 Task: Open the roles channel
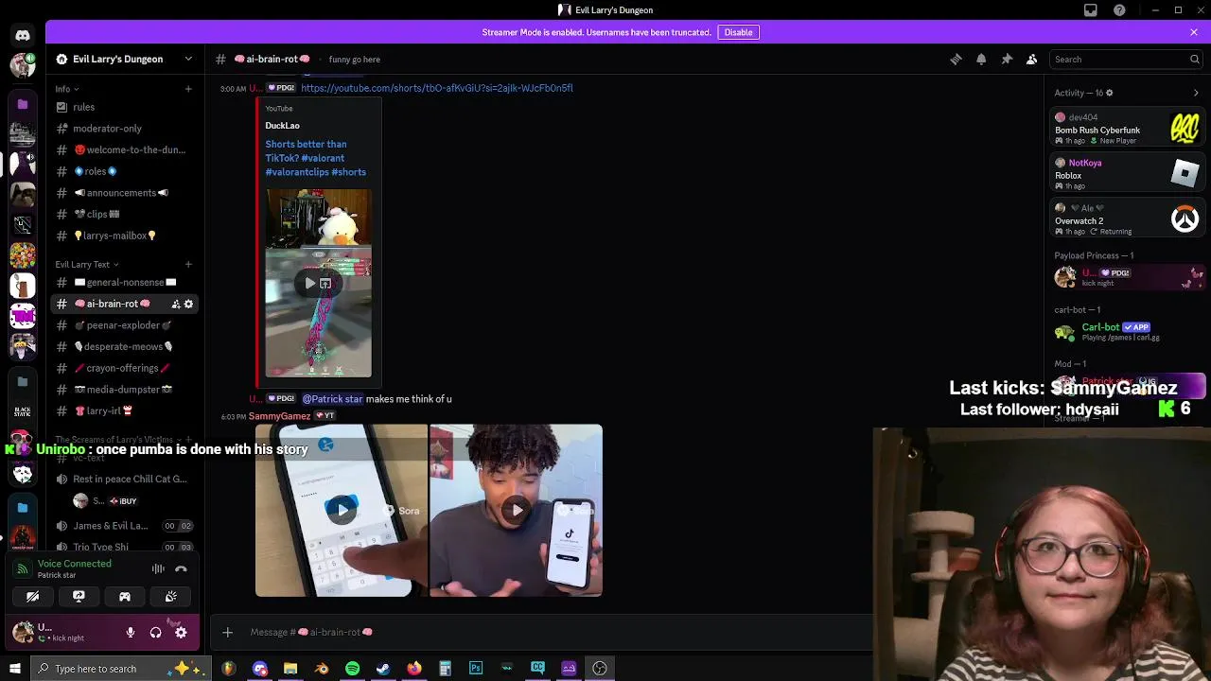point(124,171)
